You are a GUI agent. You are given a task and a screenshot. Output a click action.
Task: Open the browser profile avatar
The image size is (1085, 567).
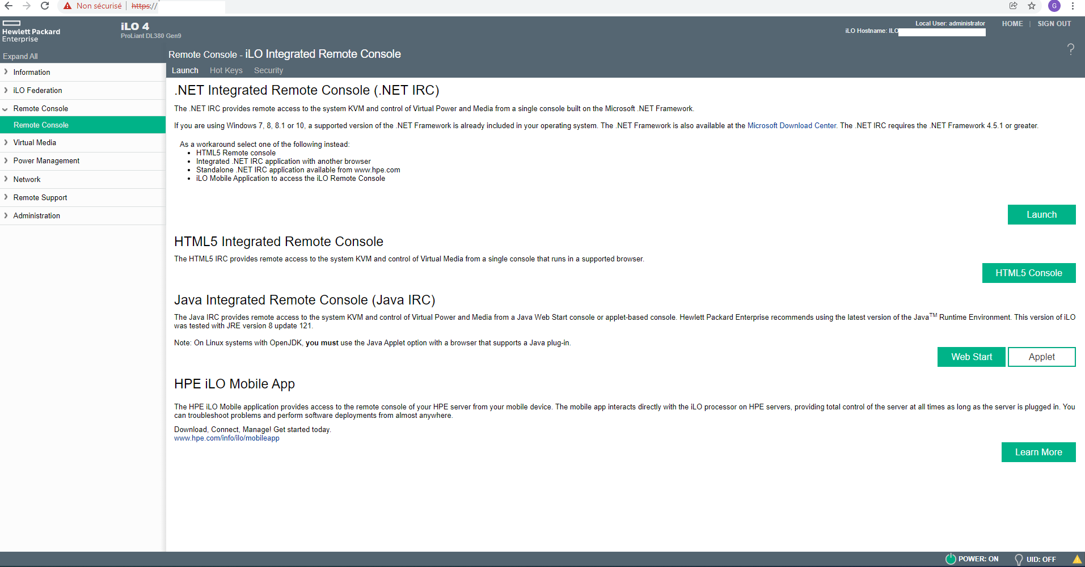[1054, 6]
